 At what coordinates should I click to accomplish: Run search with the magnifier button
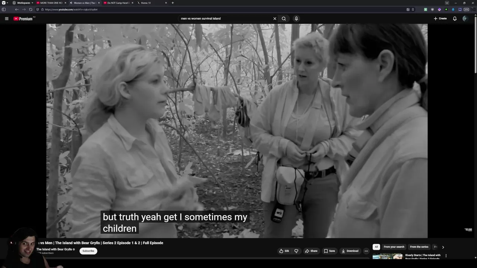[x=284, y=19]
